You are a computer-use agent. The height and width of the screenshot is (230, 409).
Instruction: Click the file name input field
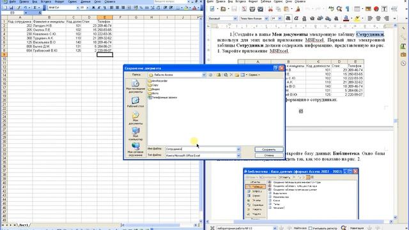(x=201, y=149)
